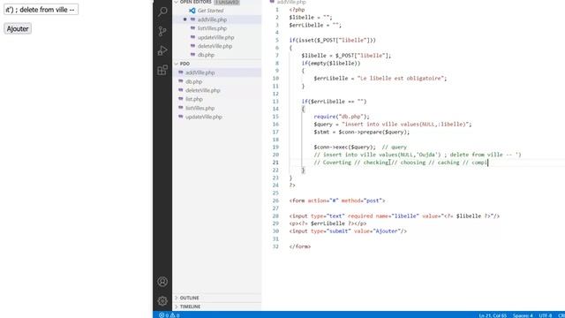Image resolution: width=565 pixels, height=318 pixels.
Task: Open the Run and Debug view
Action: coord(162,50)
